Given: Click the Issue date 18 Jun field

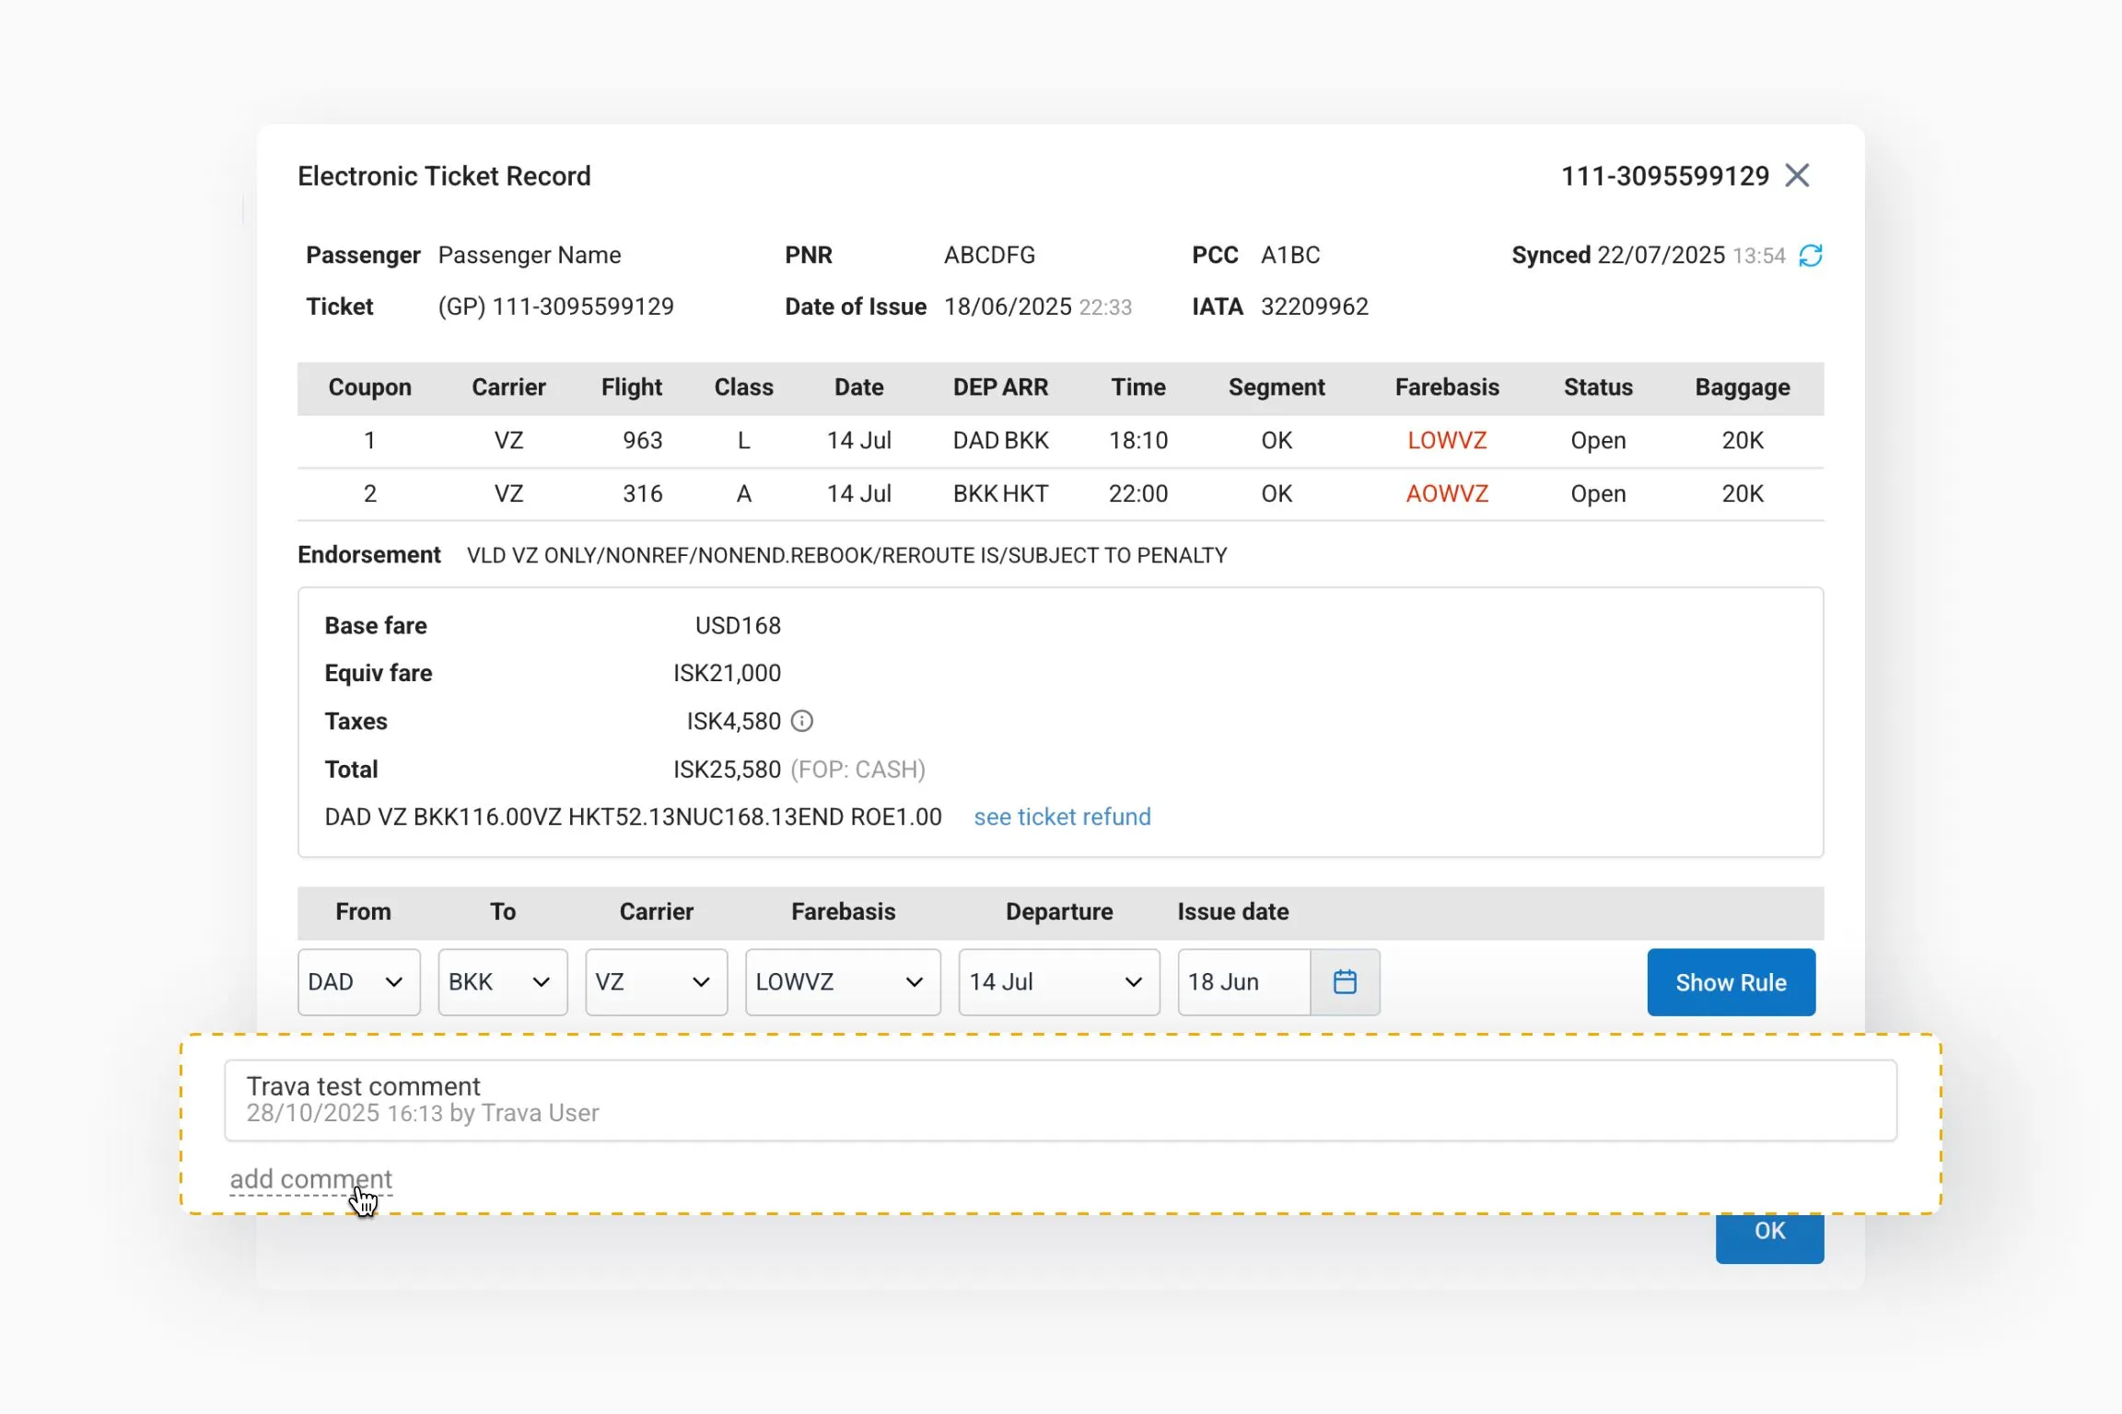Looking at the screenshot, I should point(1242,982).
